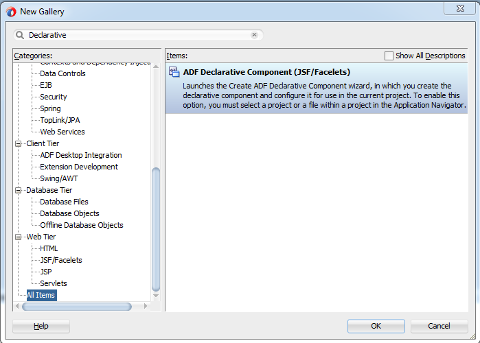Select ADF Declarative Component (JSF/Facelets) item
This screenshot has height=343, width=480.
point(317,88)
